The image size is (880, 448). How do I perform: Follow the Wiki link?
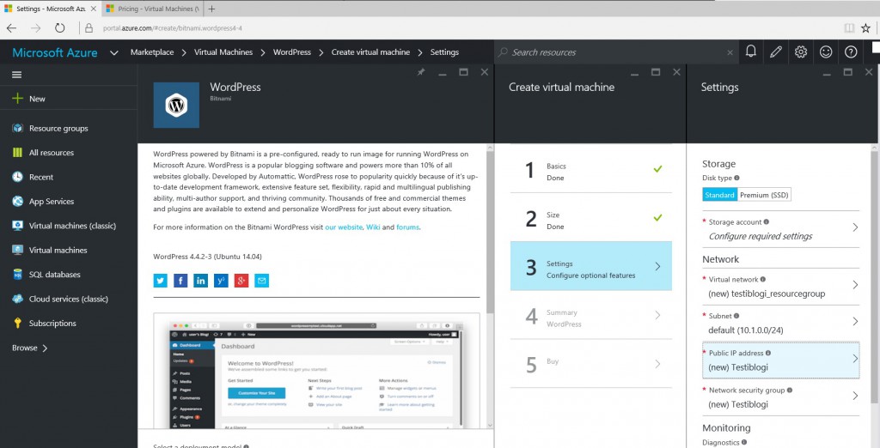(x=373, y=227)
